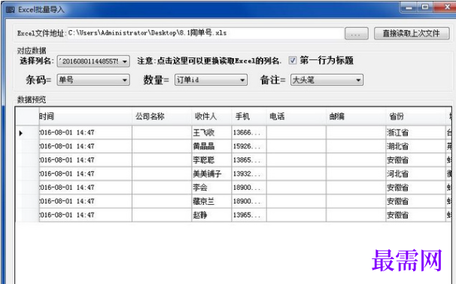Screen dimensions: 456x284
Task: Open the 数量 dropdown showing 订单id
Action: [x=211, y=80]
